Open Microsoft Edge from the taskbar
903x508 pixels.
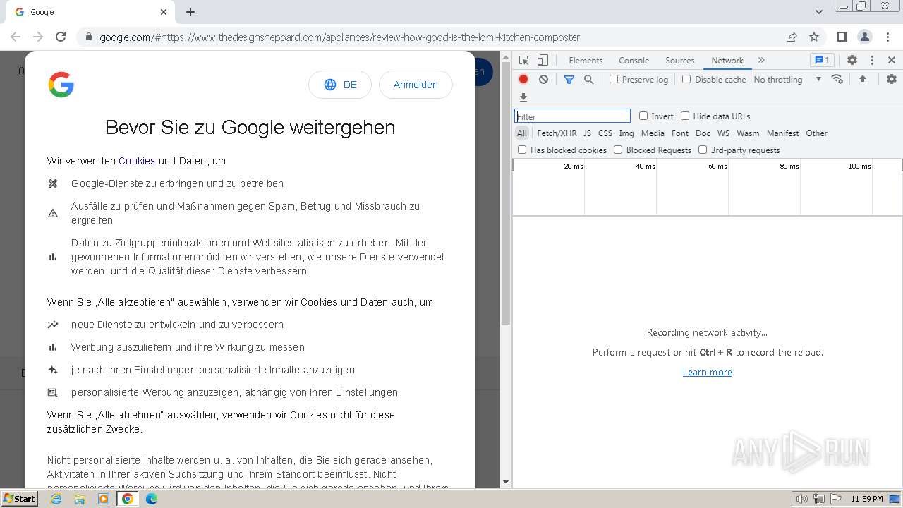pos(152,499)
